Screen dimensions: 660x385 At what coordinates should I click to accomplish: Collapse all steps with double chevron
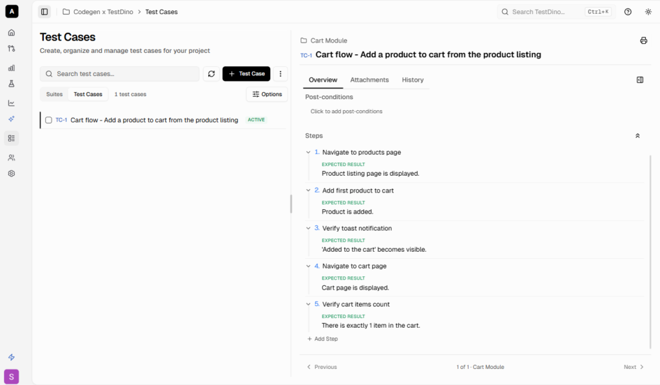click(637, 136)
